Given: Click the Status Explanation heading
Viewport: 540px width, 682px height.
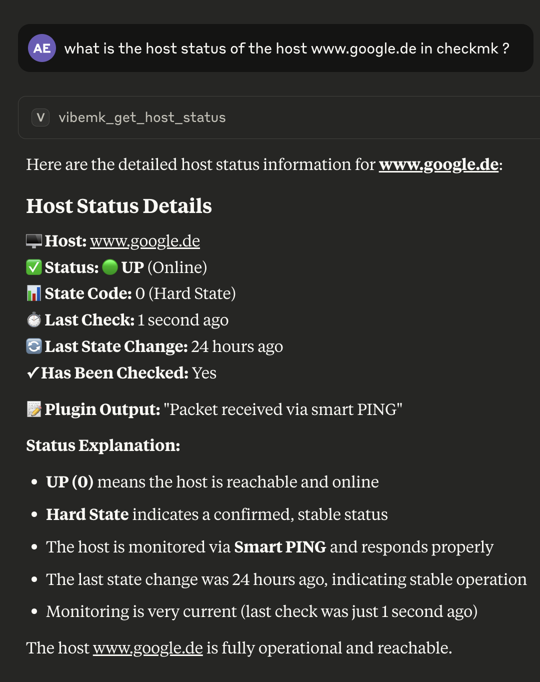Looking at the screenshot, I should pos(103,445).
